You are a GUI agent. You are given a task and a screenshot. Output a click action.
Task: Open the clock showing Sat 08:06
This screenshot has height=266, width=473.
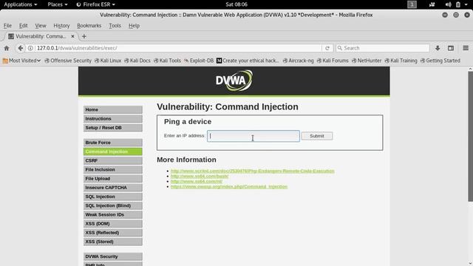click(236, 4)
